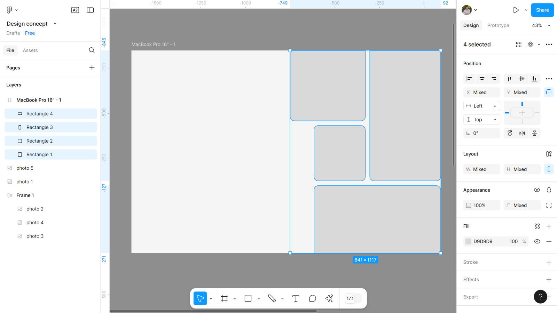Image resolution: width=557 pixels, height=313 pixels.
Task: Open the Actions AI tool
Action: (329, 298)
